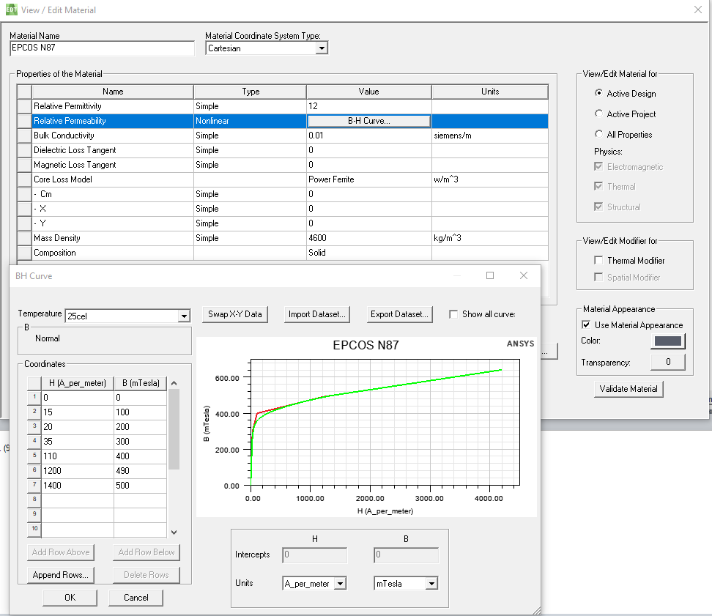Click the material Color swatch
712x616 pixels.
pos(667,341)
